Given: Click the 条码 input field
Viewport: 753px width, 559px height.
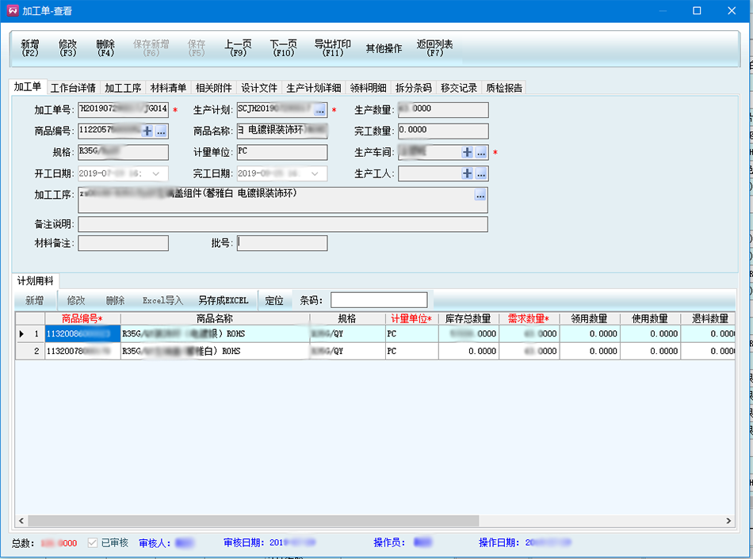Looking at the screenshot, I should coord(379,300).
